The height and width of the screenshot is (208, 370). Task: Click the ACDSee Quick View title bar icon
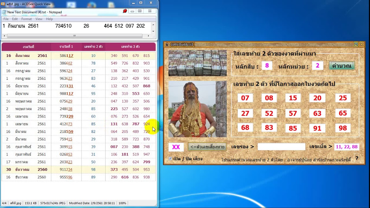[3, 4]
